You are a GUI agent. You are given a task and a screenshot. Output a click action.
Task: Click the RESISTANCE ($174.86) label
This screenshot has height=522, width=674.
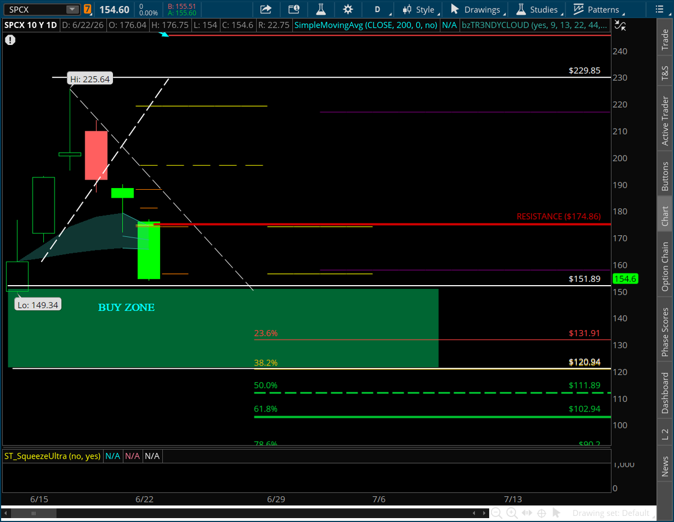click(x=559, y=216)
